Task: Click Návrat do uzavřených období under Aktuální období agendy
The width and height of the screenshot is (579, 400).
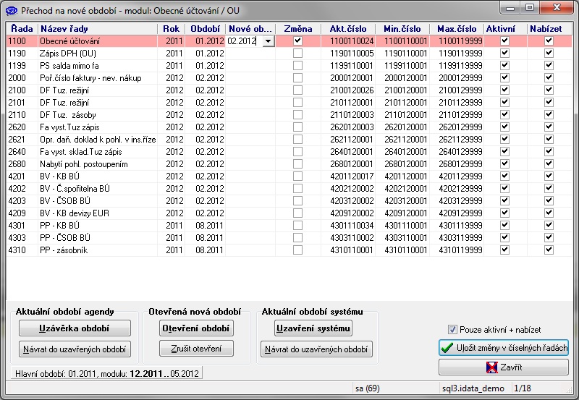Action: tap(75, 349)
